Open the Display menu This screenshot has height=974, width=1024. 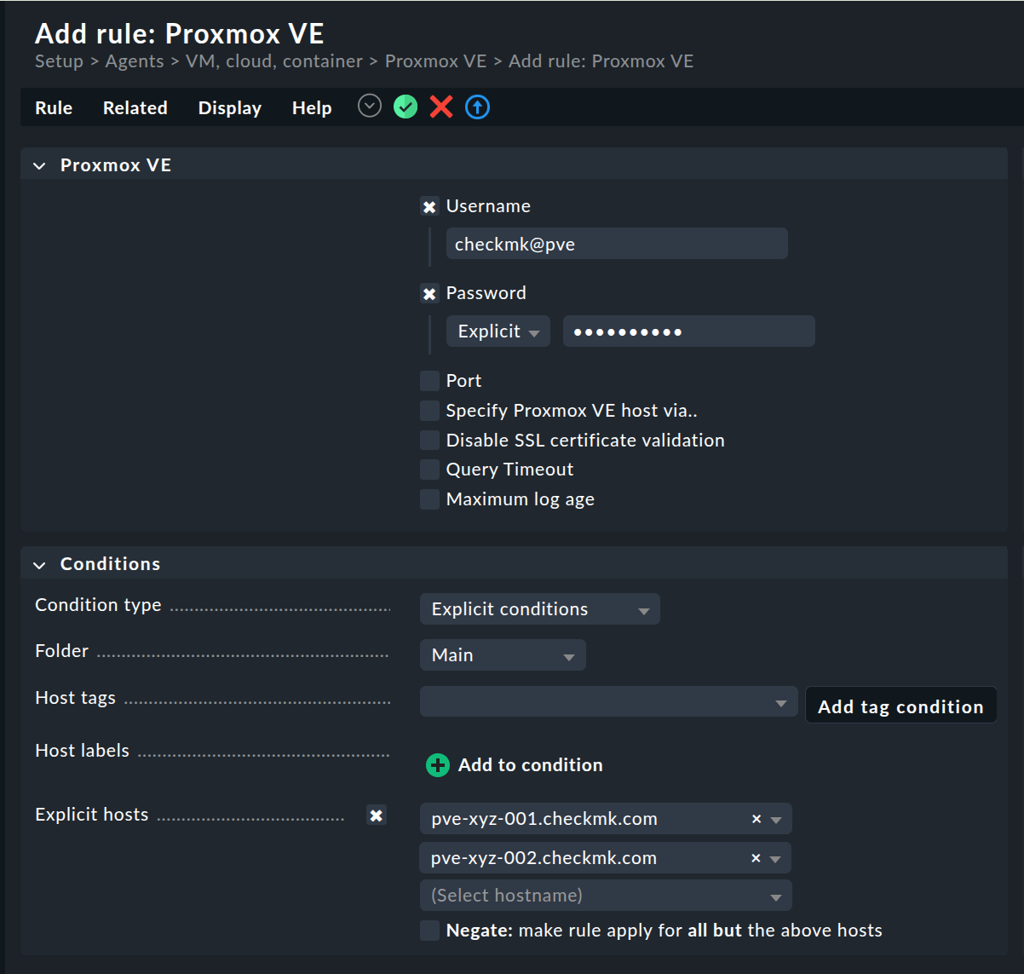pyautogui.click(x=229, y=108)
